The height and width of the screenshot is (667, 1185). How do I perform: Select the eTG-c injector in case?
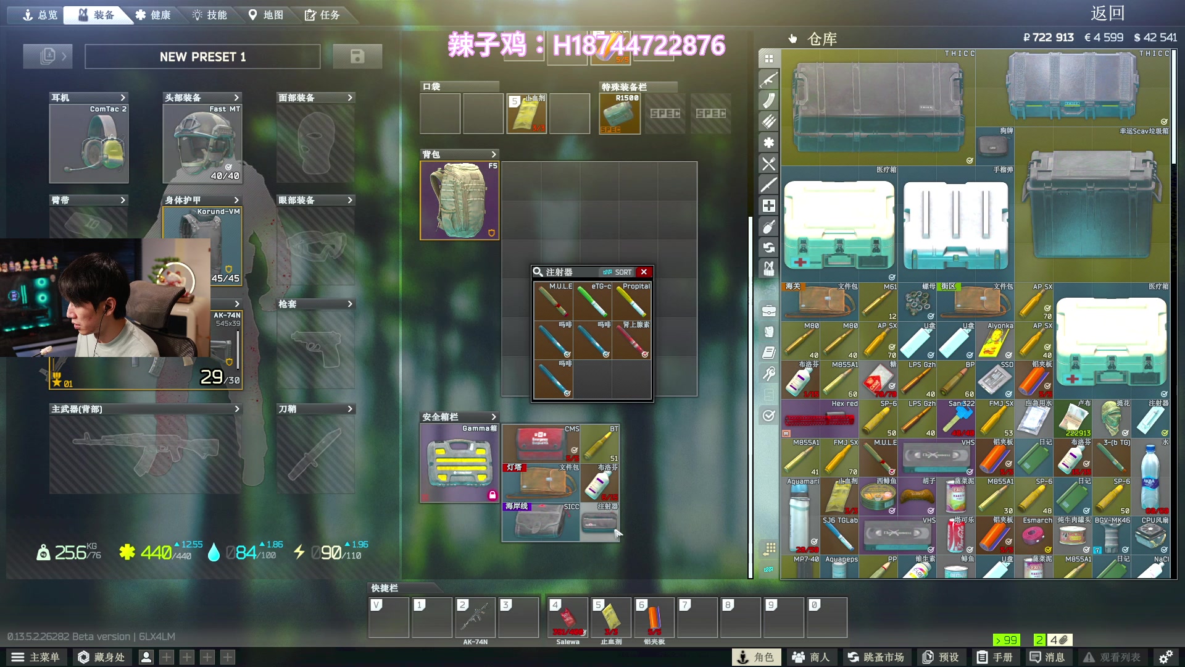[592, 301]
